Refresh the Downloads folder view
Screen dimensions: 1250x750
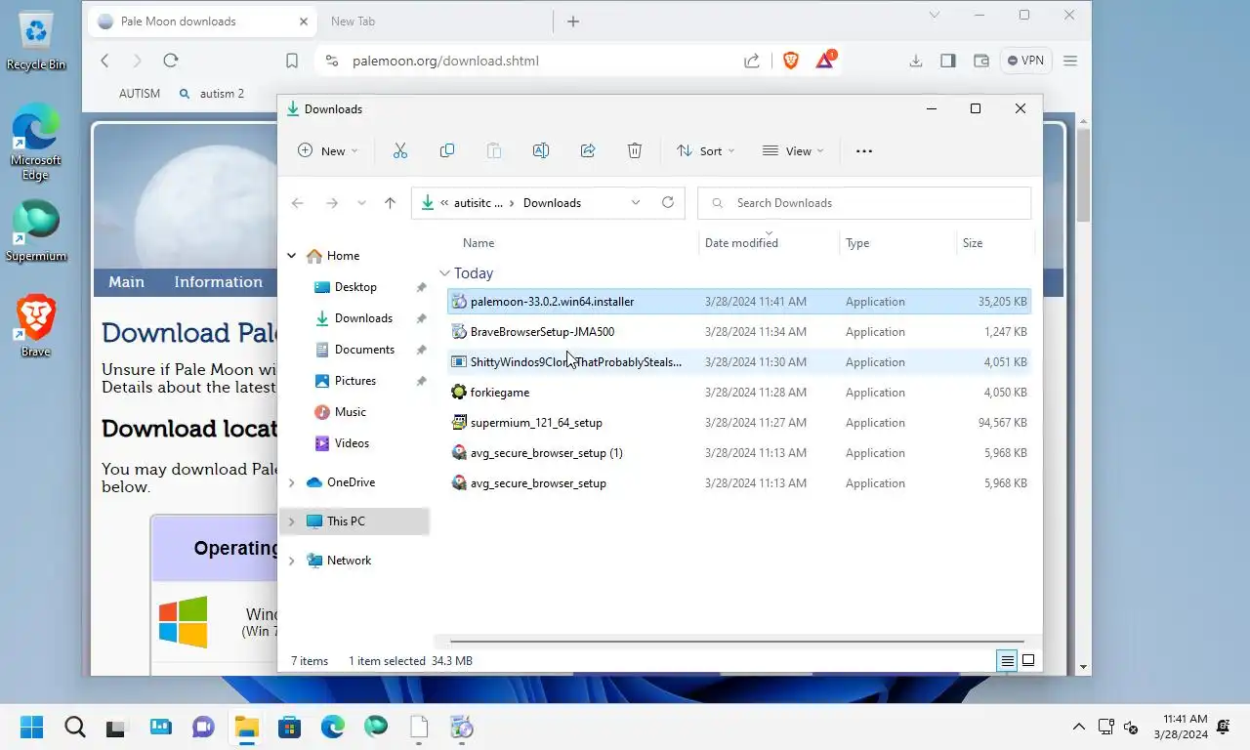tap(668, 202)
